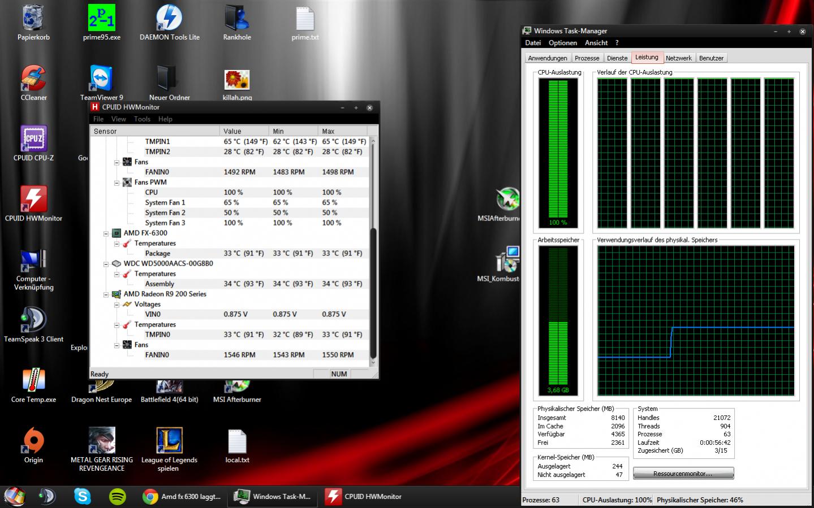The image size is (814, 508).
Task: Select the VIN0 voltage row
Action: click(230, 315)
